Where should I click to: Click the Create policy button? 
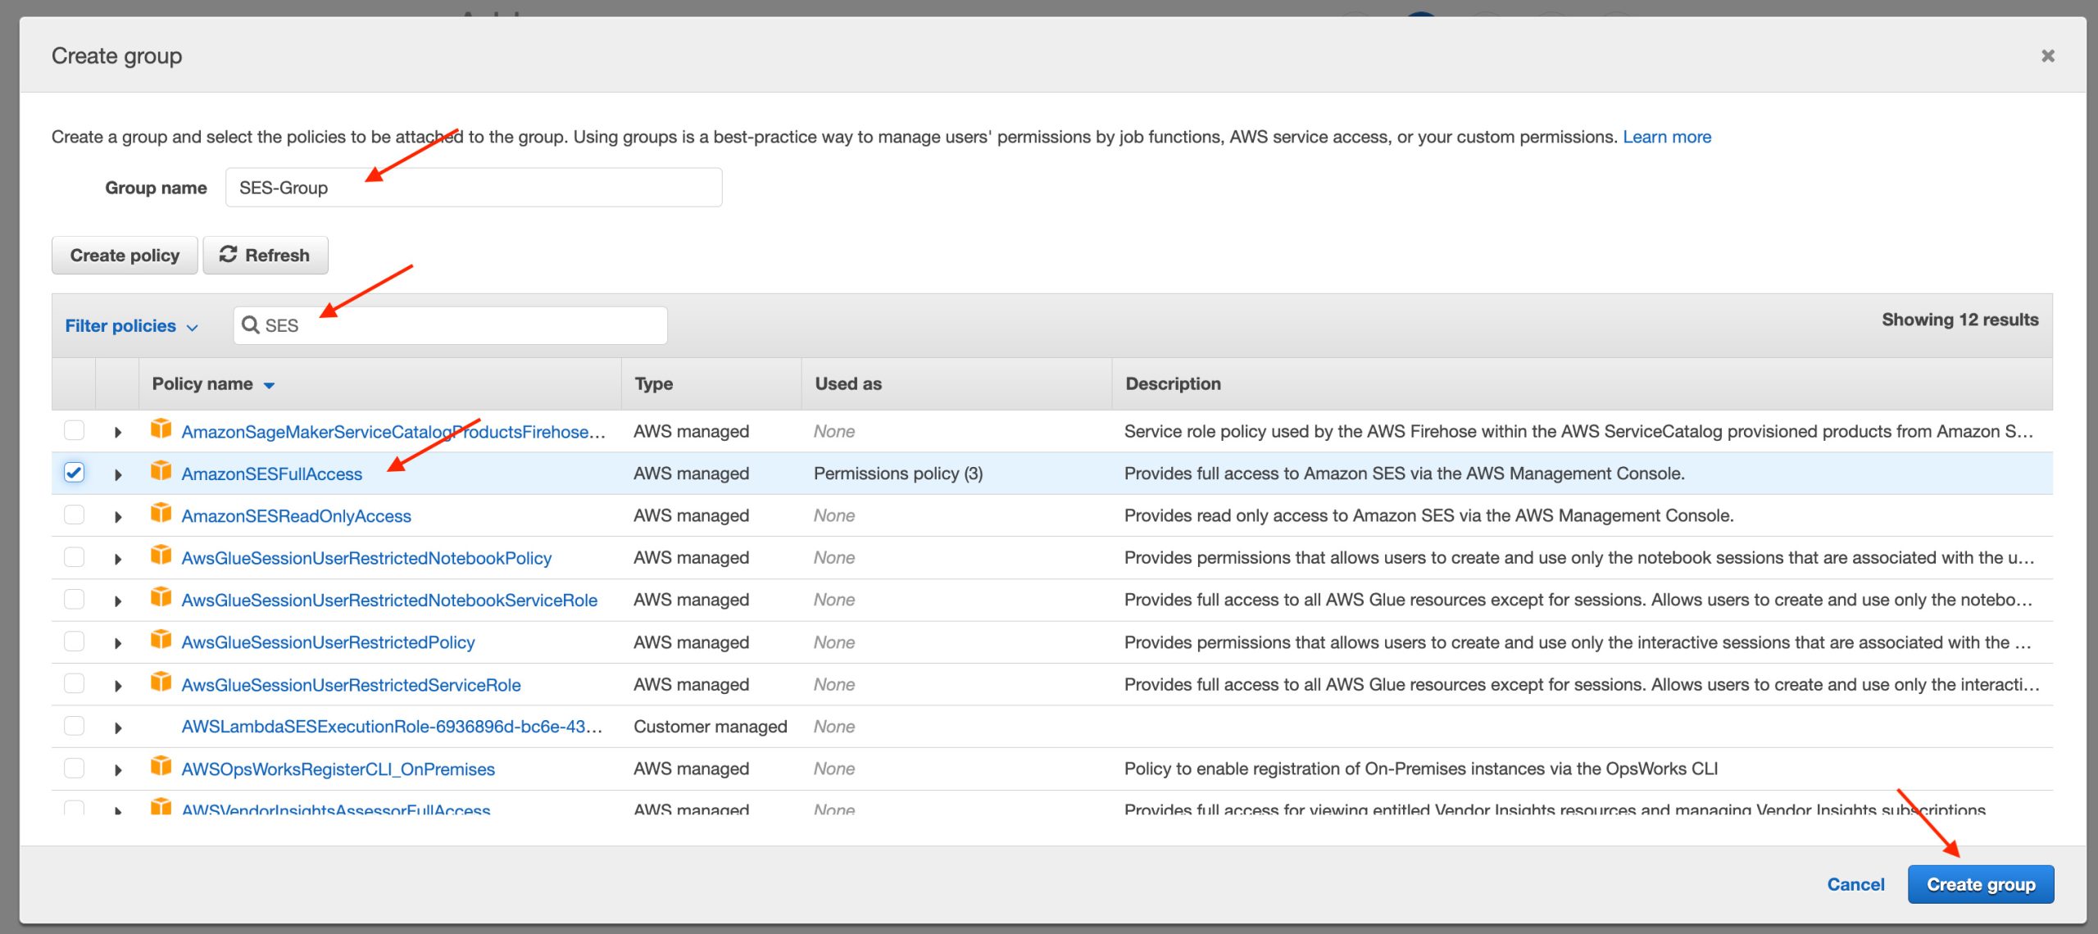point(125,255)
